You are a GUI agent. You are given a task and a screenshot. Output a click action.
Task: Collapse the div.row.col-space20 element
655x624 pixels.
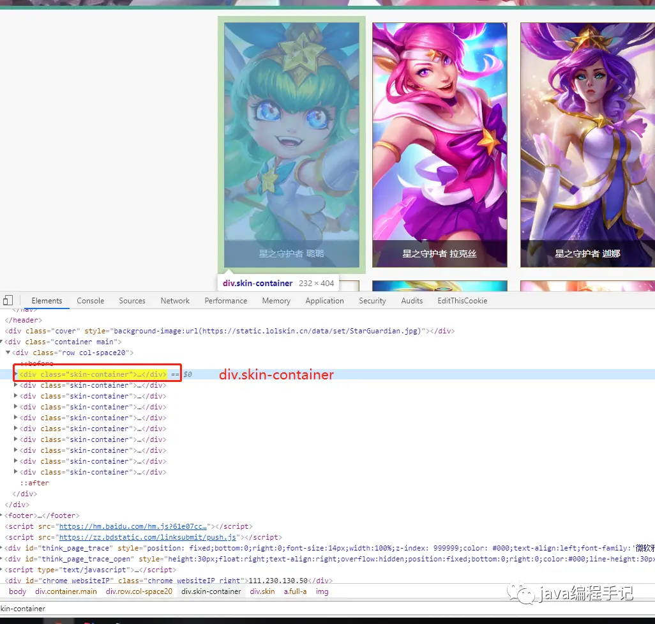[x=8, y=352]
